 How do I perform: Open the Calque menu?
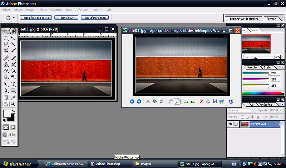pyautogui.click(x=42, y=10)
